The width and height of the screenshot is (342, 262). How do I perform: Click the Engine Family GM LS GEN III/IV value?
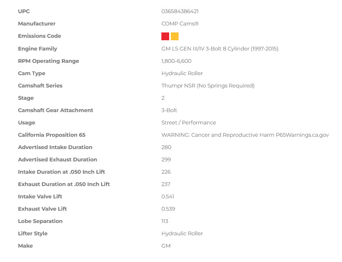click(x=220, y=48)
